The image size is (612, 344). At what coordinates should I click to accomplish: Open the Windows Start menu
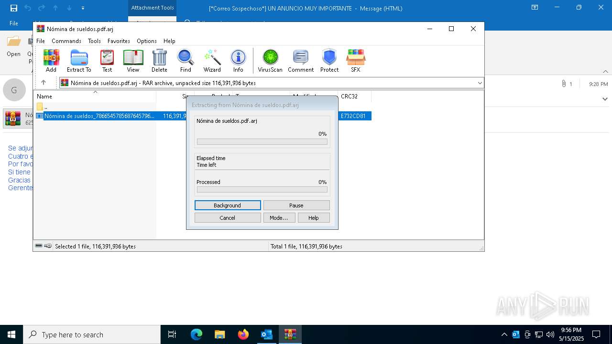[11, 334]
